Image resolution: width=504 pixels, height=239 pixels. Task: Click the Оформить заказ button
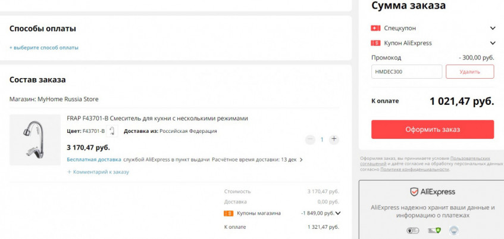click(433, 129)
